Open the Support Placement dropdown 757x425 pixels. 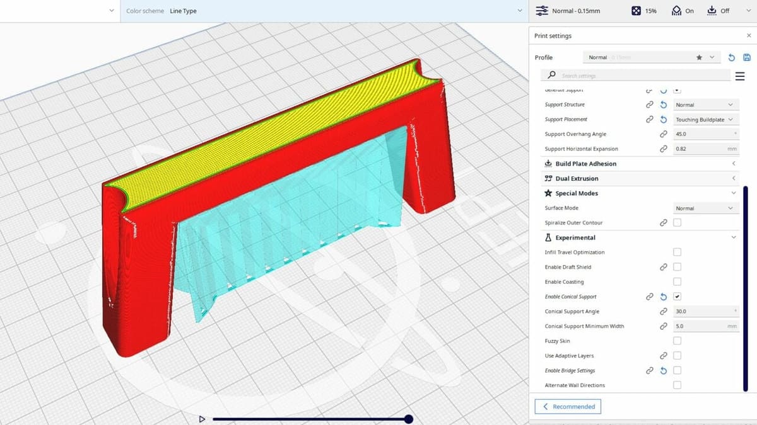point(705,120)
